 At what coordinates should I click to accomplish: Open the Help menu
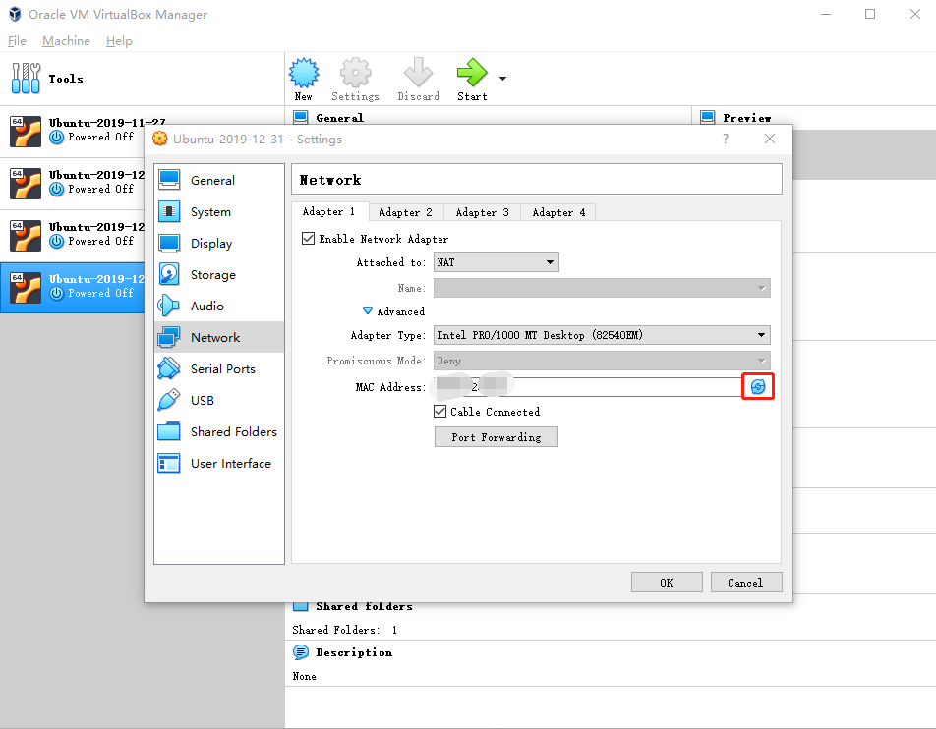click(119, 41)
